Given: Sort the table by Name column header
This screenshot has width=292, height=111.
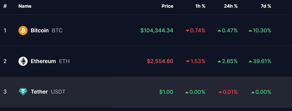Looking at the screenshot, I should click(x=25, y=6).
